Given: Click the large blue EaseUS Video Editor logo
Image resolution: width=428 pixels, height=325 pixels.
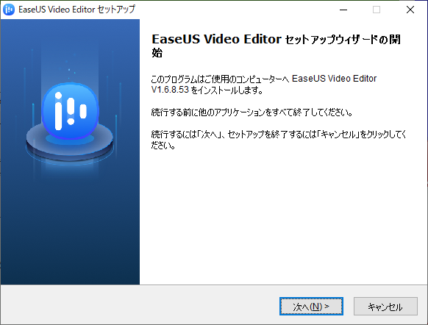Looking at the screenshot, I should [x=70, y=111].
